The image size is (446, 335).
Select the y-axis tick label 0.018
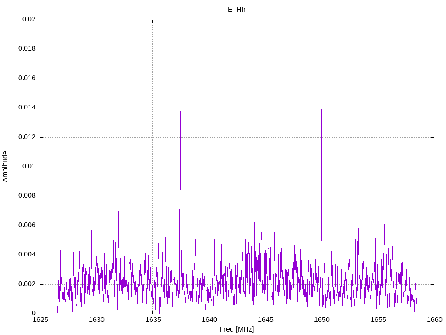click(27, 48)
